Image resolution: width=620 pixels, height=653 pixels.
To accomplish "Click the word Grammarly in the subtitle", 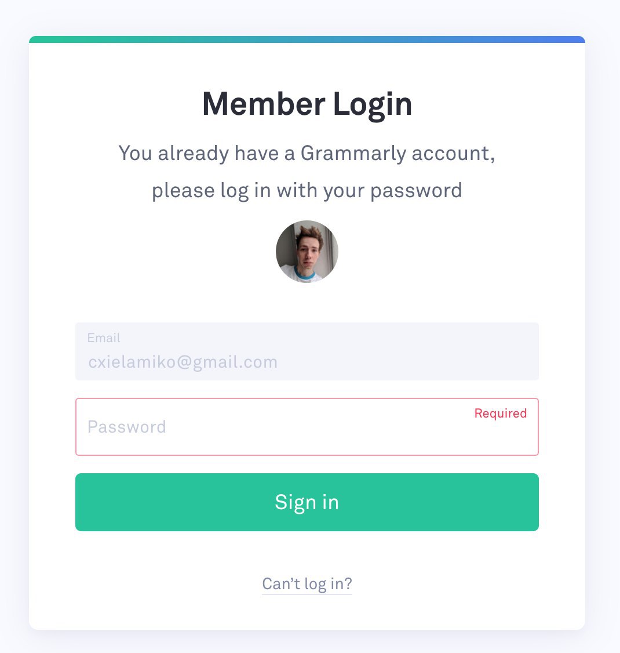I will pos(353,154).
